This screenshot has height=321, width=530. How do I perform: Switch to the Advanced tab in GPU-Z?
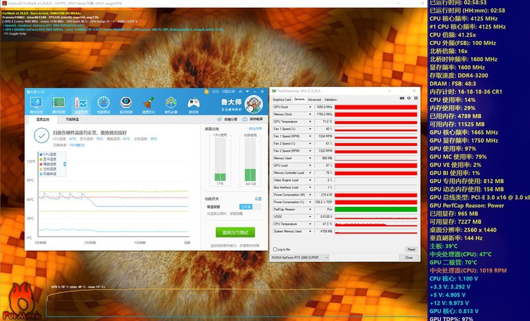pyautogui.click(x=314, y=99)
